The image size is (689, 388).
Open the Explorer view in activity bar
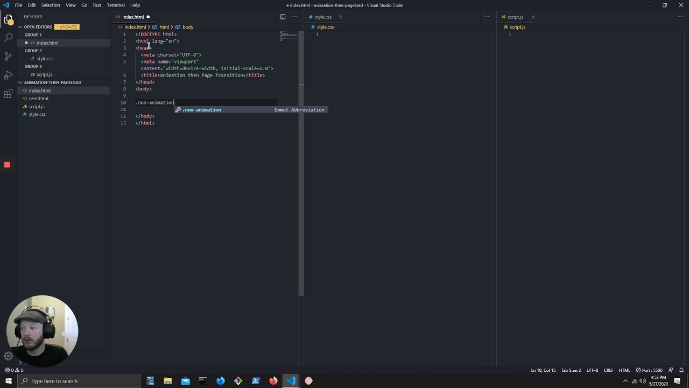click(8, 20)
